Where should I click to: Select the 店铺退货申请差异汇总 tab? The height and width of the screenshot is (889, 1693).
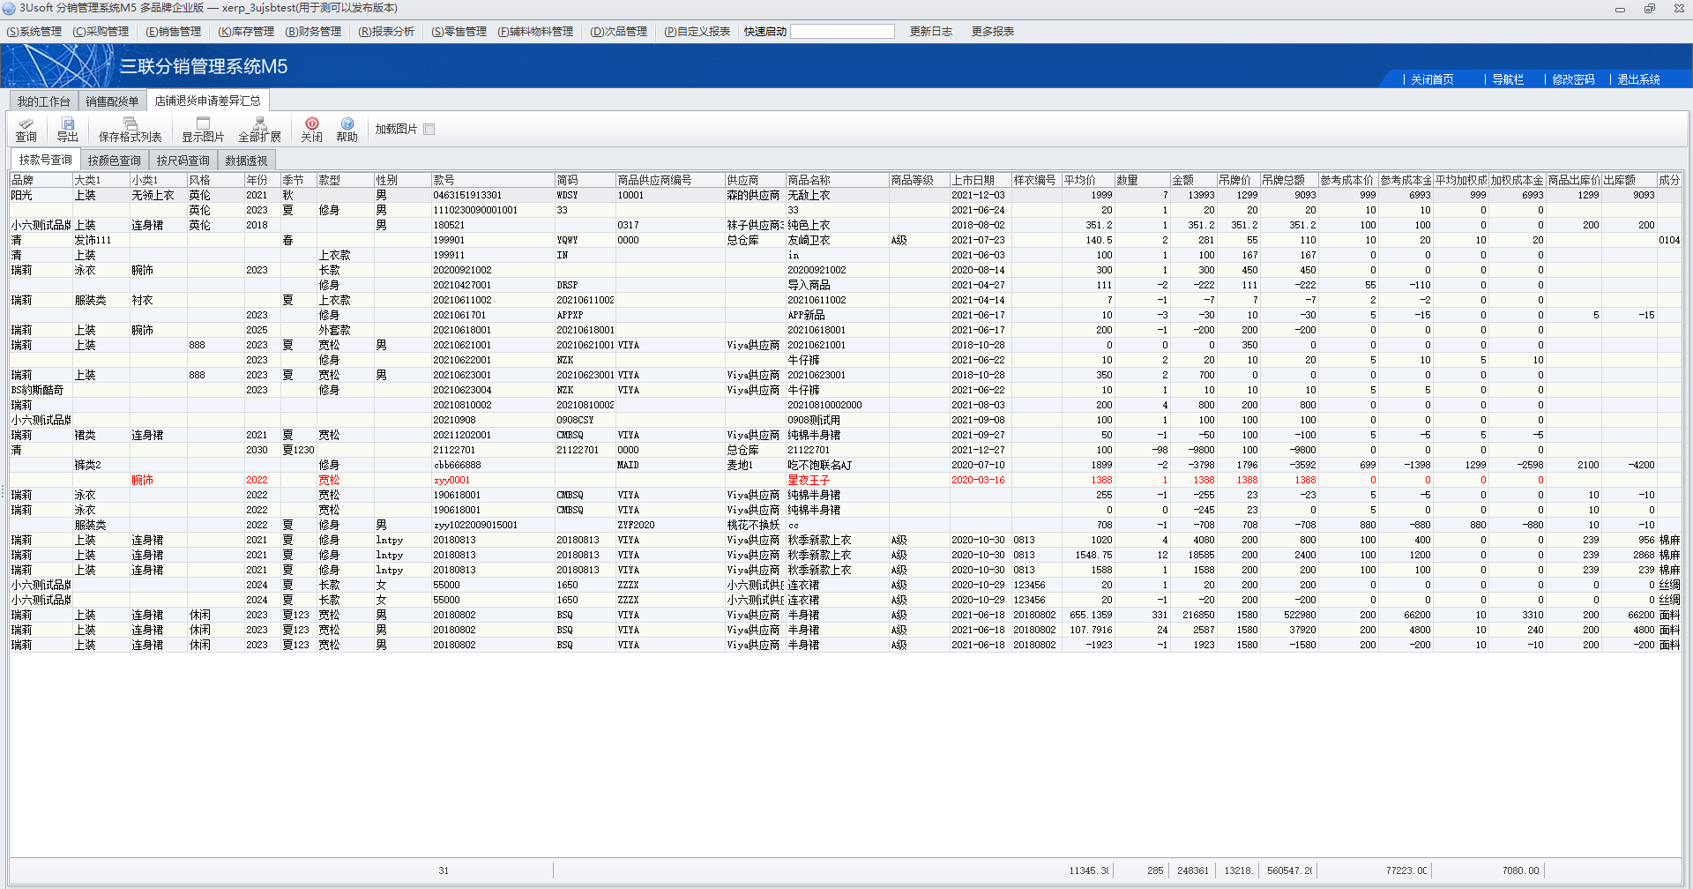(x=208, y=101)
